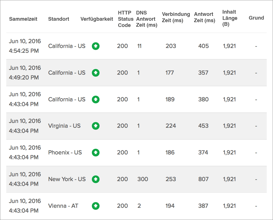
Task: Click the New York - US location text
Action: tap(67, 179)
